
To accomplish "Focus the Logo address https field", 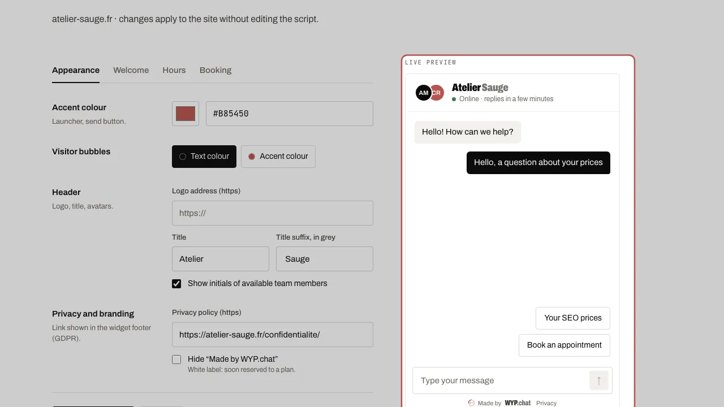I will (x=273, y=213).
